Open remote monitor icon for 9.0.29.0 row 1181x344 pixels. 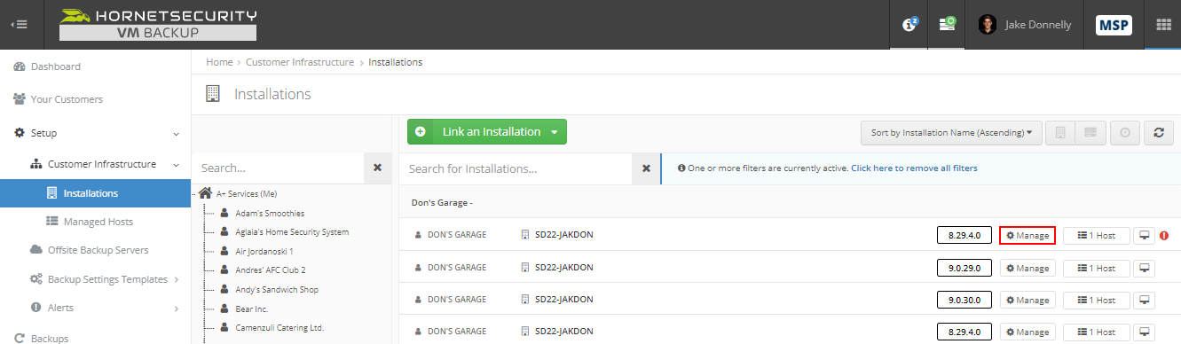point(1145,268)
